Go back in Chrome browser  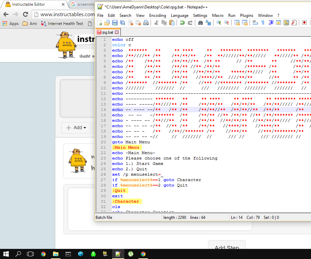6,14
